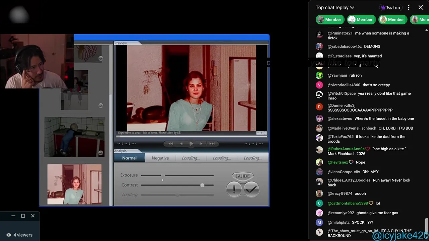The width and height of the screenshot is (429, 241).
Task: Click the greyed-out Loading slider
Action: (x=177, y=195)
